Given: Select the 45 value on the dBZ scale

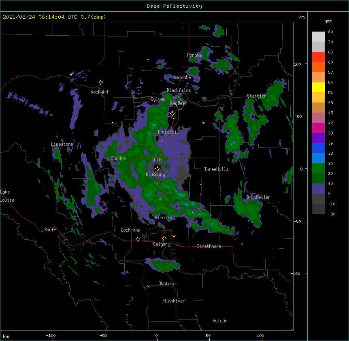Looking at the screenshot, I should pos(330,113).
